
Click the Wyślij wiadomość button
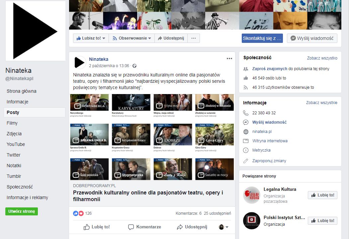(x=312, y=38)
